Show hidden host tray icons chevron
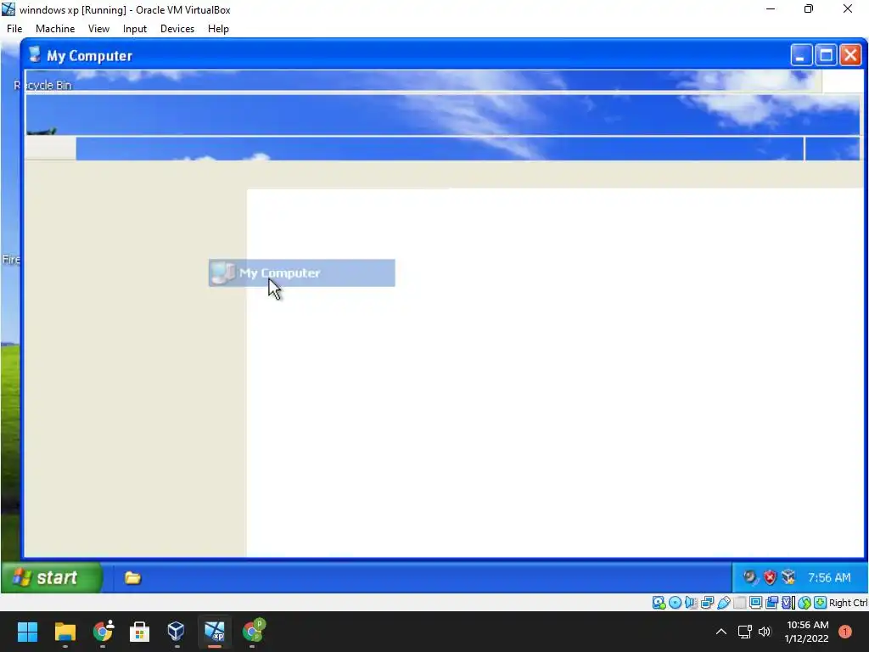 pyautogui.click(x=721, y=632)
